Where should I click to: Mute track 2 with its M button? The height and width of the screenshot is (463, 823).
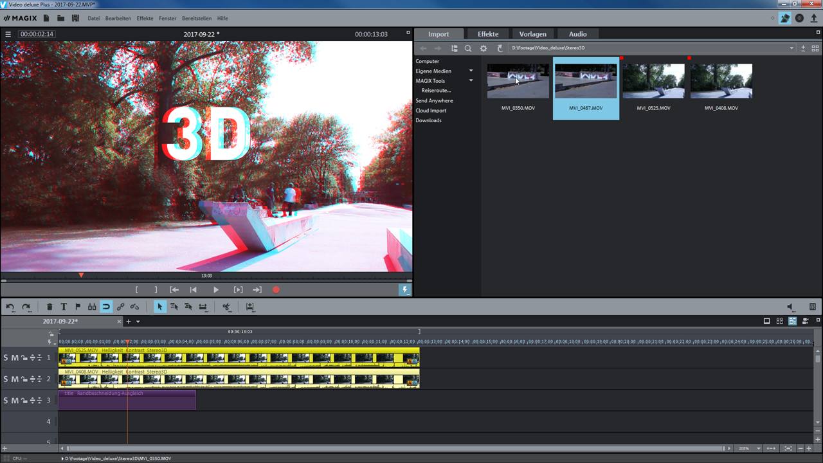click(x=15, y=379)
